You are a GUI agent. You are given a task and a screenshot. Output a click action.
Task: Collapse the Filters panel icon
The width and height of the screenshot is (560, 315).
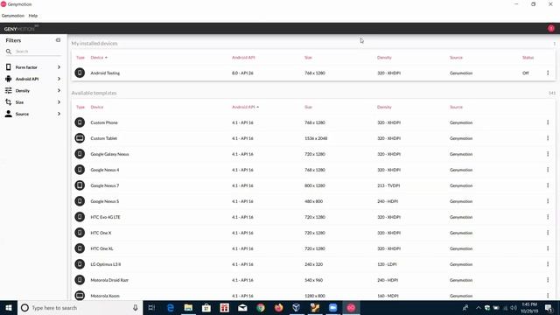click(58, 40)
